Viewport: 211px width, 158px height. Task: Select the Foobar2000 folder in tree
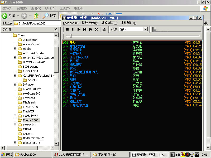pos(31,120)
